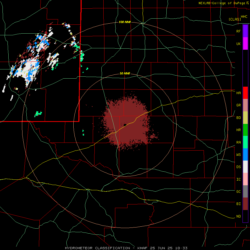250x250 pixels.
Task: Click the "RA" legend label
Action: (238, 142)
